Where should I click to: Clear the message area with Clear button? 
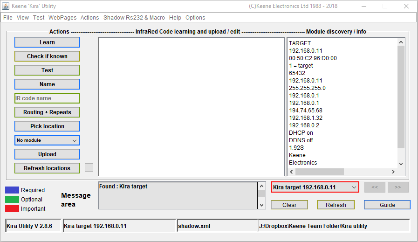(x=289, y=205)
